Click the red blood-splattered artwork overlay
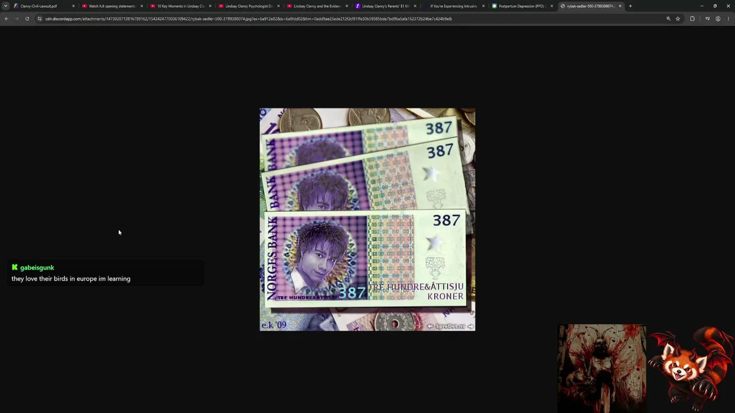Image resolution: width=735 pixels, height=413 pixels. [602, 368]
